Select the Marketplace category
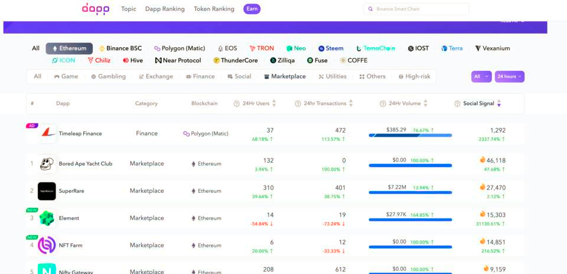 coord(285,77)
